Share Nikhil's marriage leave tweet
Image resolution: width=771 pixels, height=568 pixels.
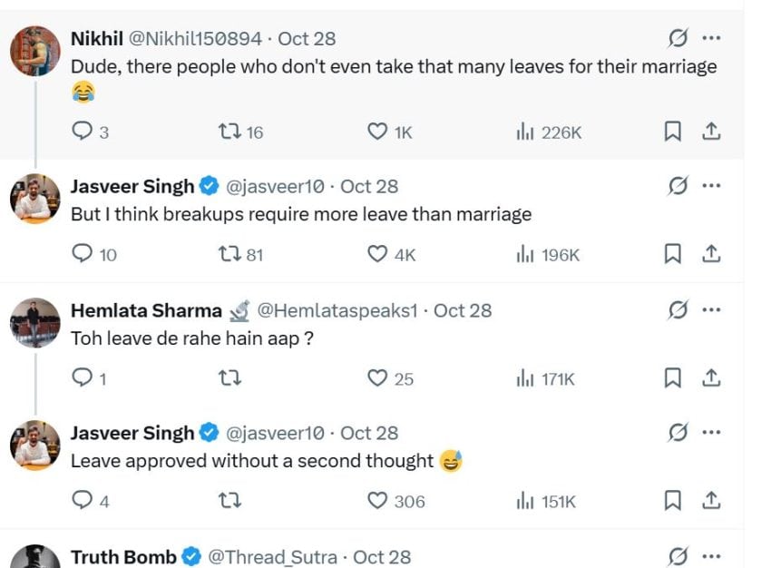pos(712,131)
